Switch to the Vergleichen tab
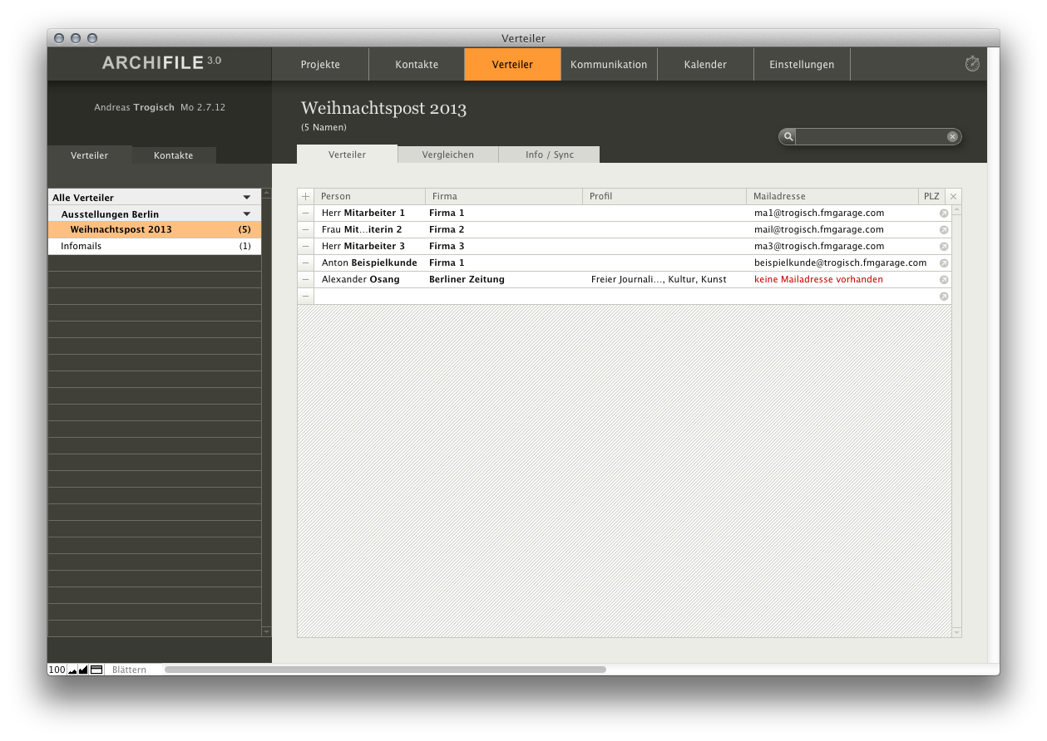The width and height of the screenshot is (1047, 741). point(447,155)
